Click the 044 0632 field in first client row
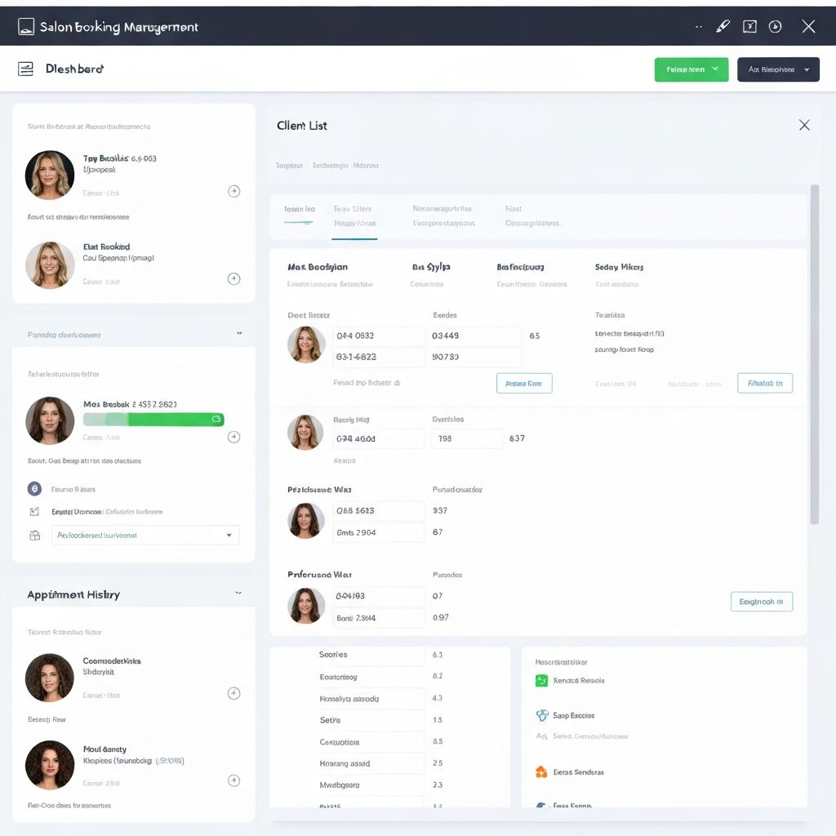The height and width of the screenshot is (836, 836). [379, 336]
